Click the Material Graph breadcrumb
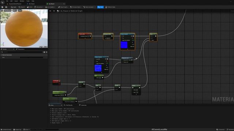The height and width of the screenshot is (131, 234). click(76, 11)
